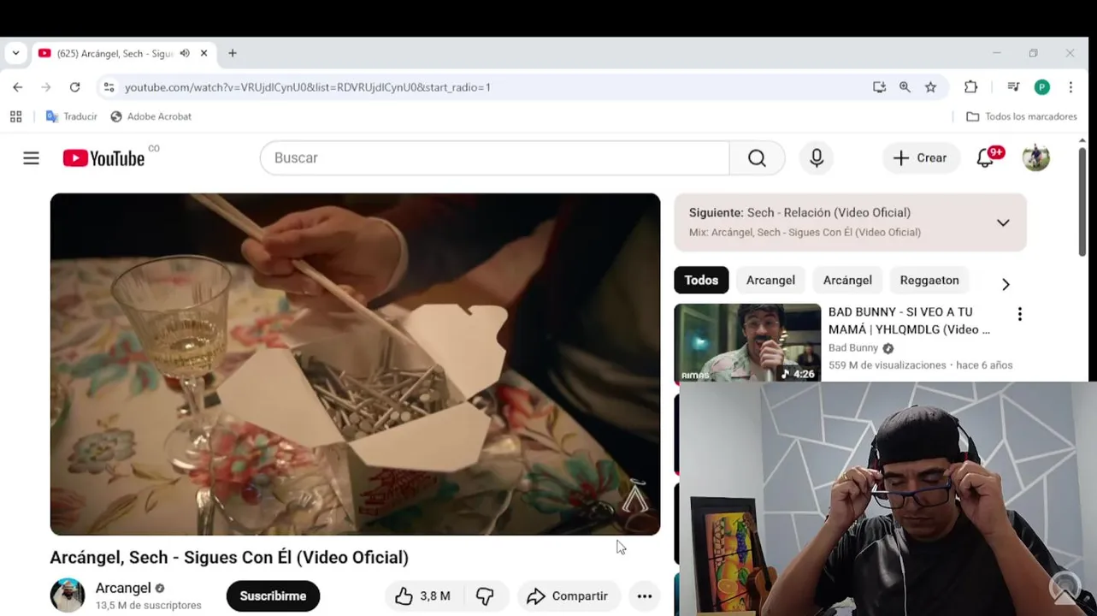
Task: Like the video with thumbs up
Action: point(423,596)
